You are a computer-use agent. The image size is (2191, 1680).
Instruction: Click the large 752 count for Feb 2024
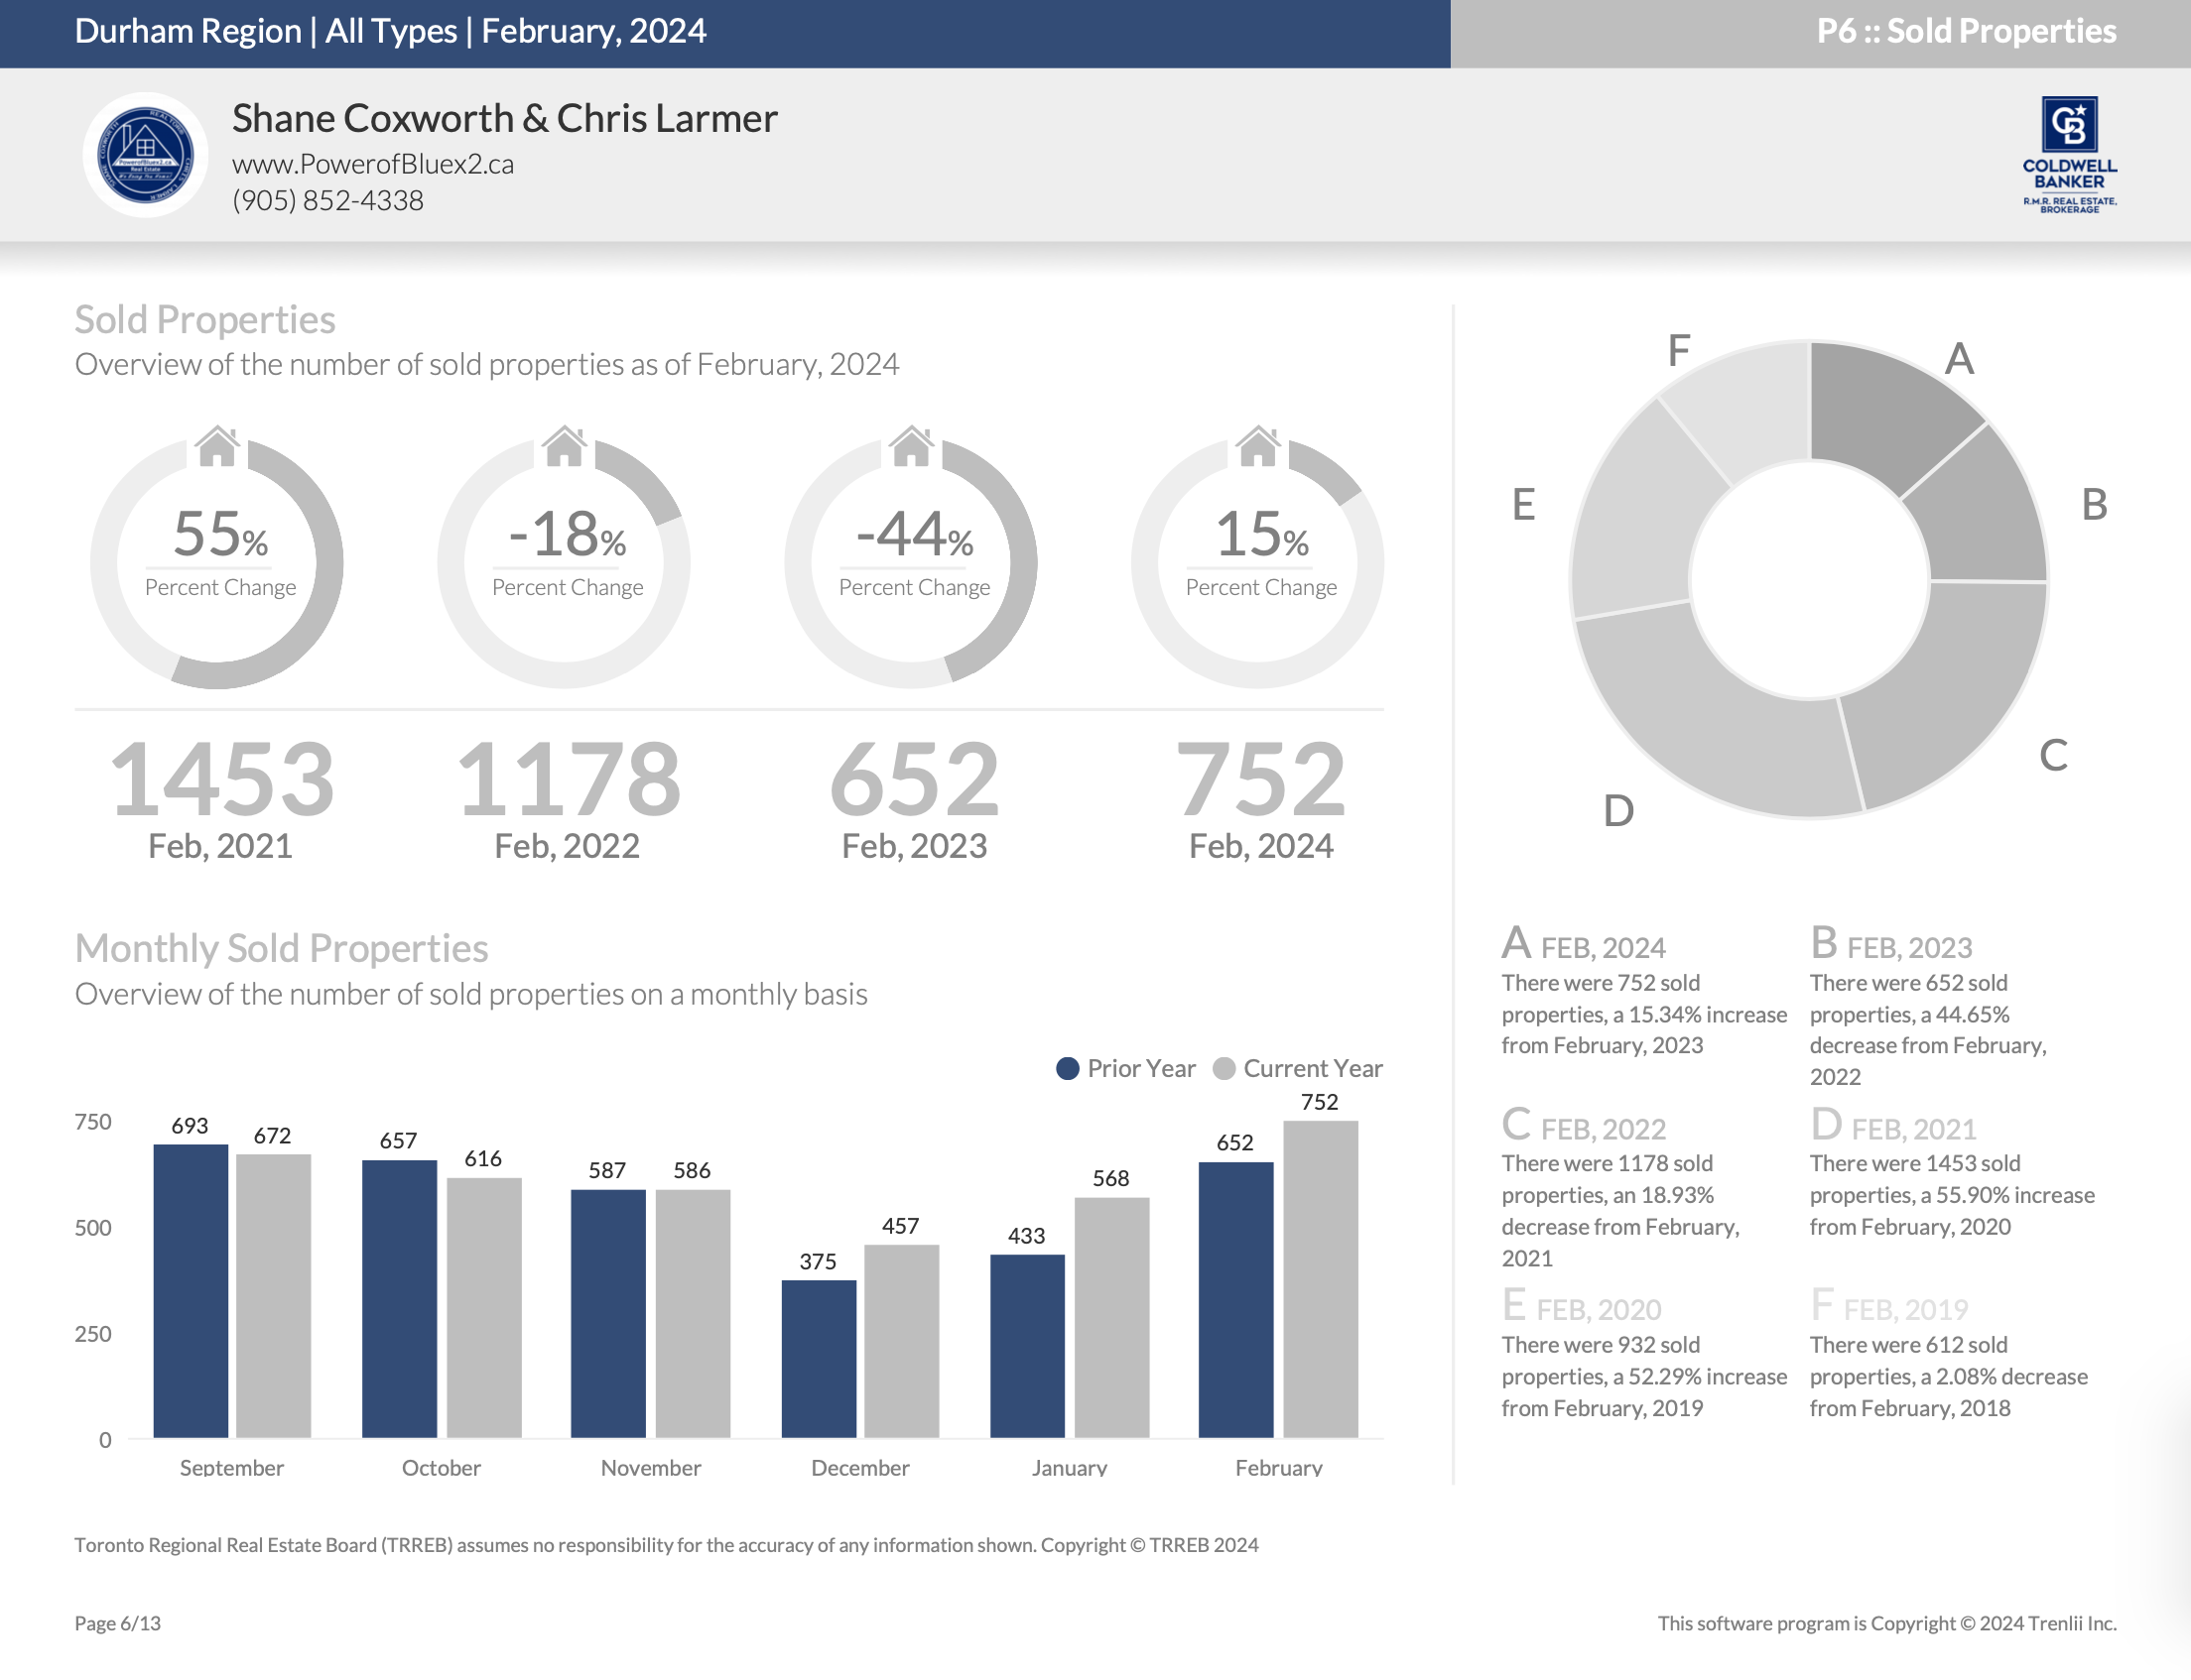coord(1260,778)
